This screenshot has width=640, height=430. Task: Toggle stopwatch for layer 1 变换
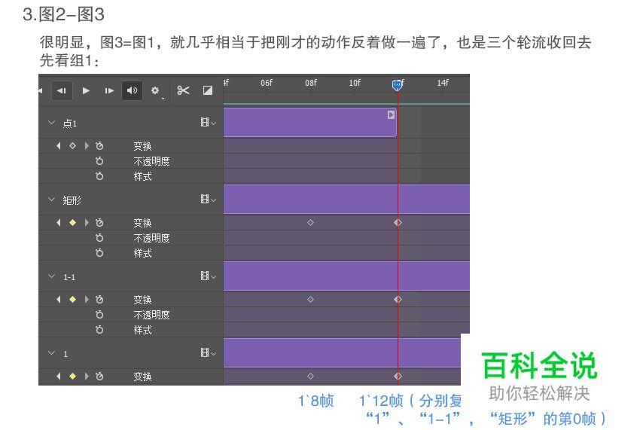(99, 376)
